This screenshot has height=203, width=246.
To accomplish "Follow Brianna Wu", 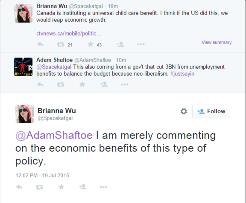I will (x=211, y=112).
